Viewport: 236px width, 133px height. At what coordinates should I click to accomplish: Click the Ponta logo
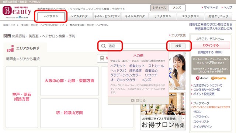click(219, 78)
